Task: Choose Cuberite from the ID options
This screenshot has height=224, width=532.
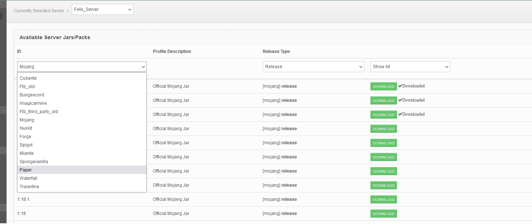Action: pyautogui.click(x=28, y=78)
